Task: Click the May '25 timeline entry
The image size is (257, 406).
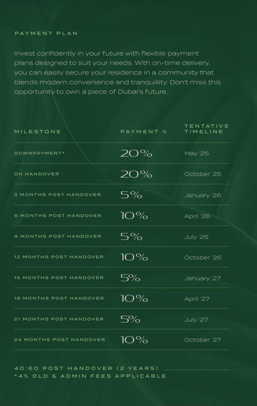Action: tap(196, 154)
